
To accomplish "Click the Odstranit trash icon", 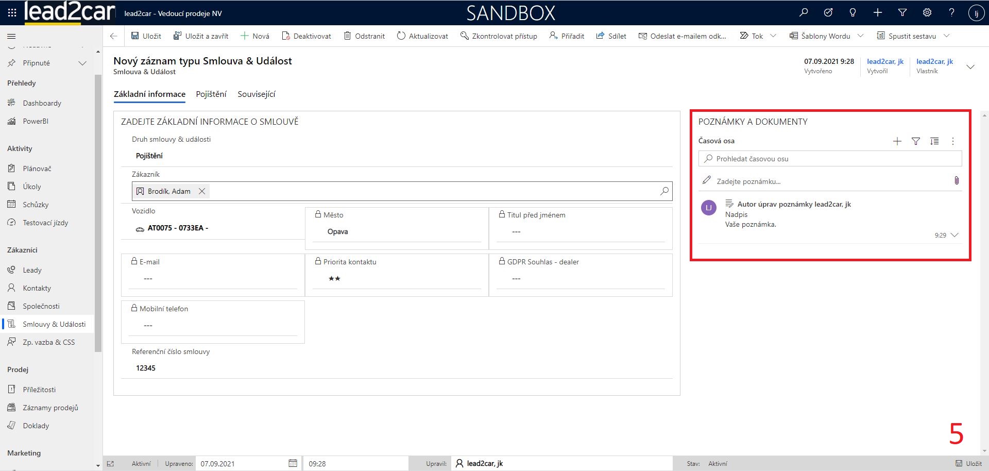I will click(x=348, y=36).
